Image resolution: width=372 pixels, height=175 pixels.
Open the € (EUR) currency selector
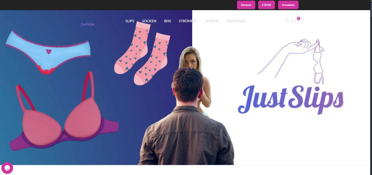[x=266, y=5]
